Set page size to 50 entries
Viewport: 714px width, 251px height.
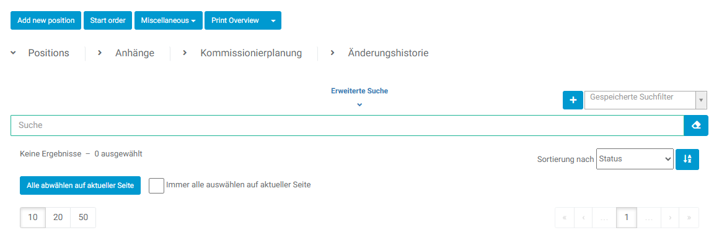coord(83,218)
